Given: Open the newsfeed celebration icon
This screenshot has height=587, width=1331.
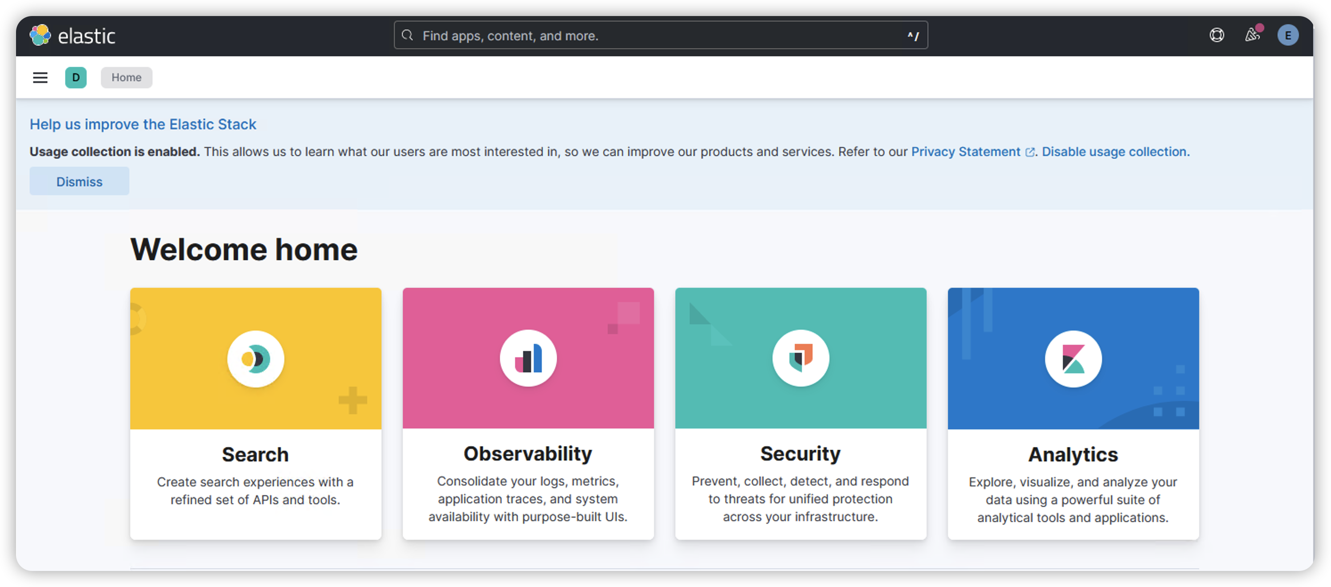Looking at the screenshot, I should tap(1252, 35).
